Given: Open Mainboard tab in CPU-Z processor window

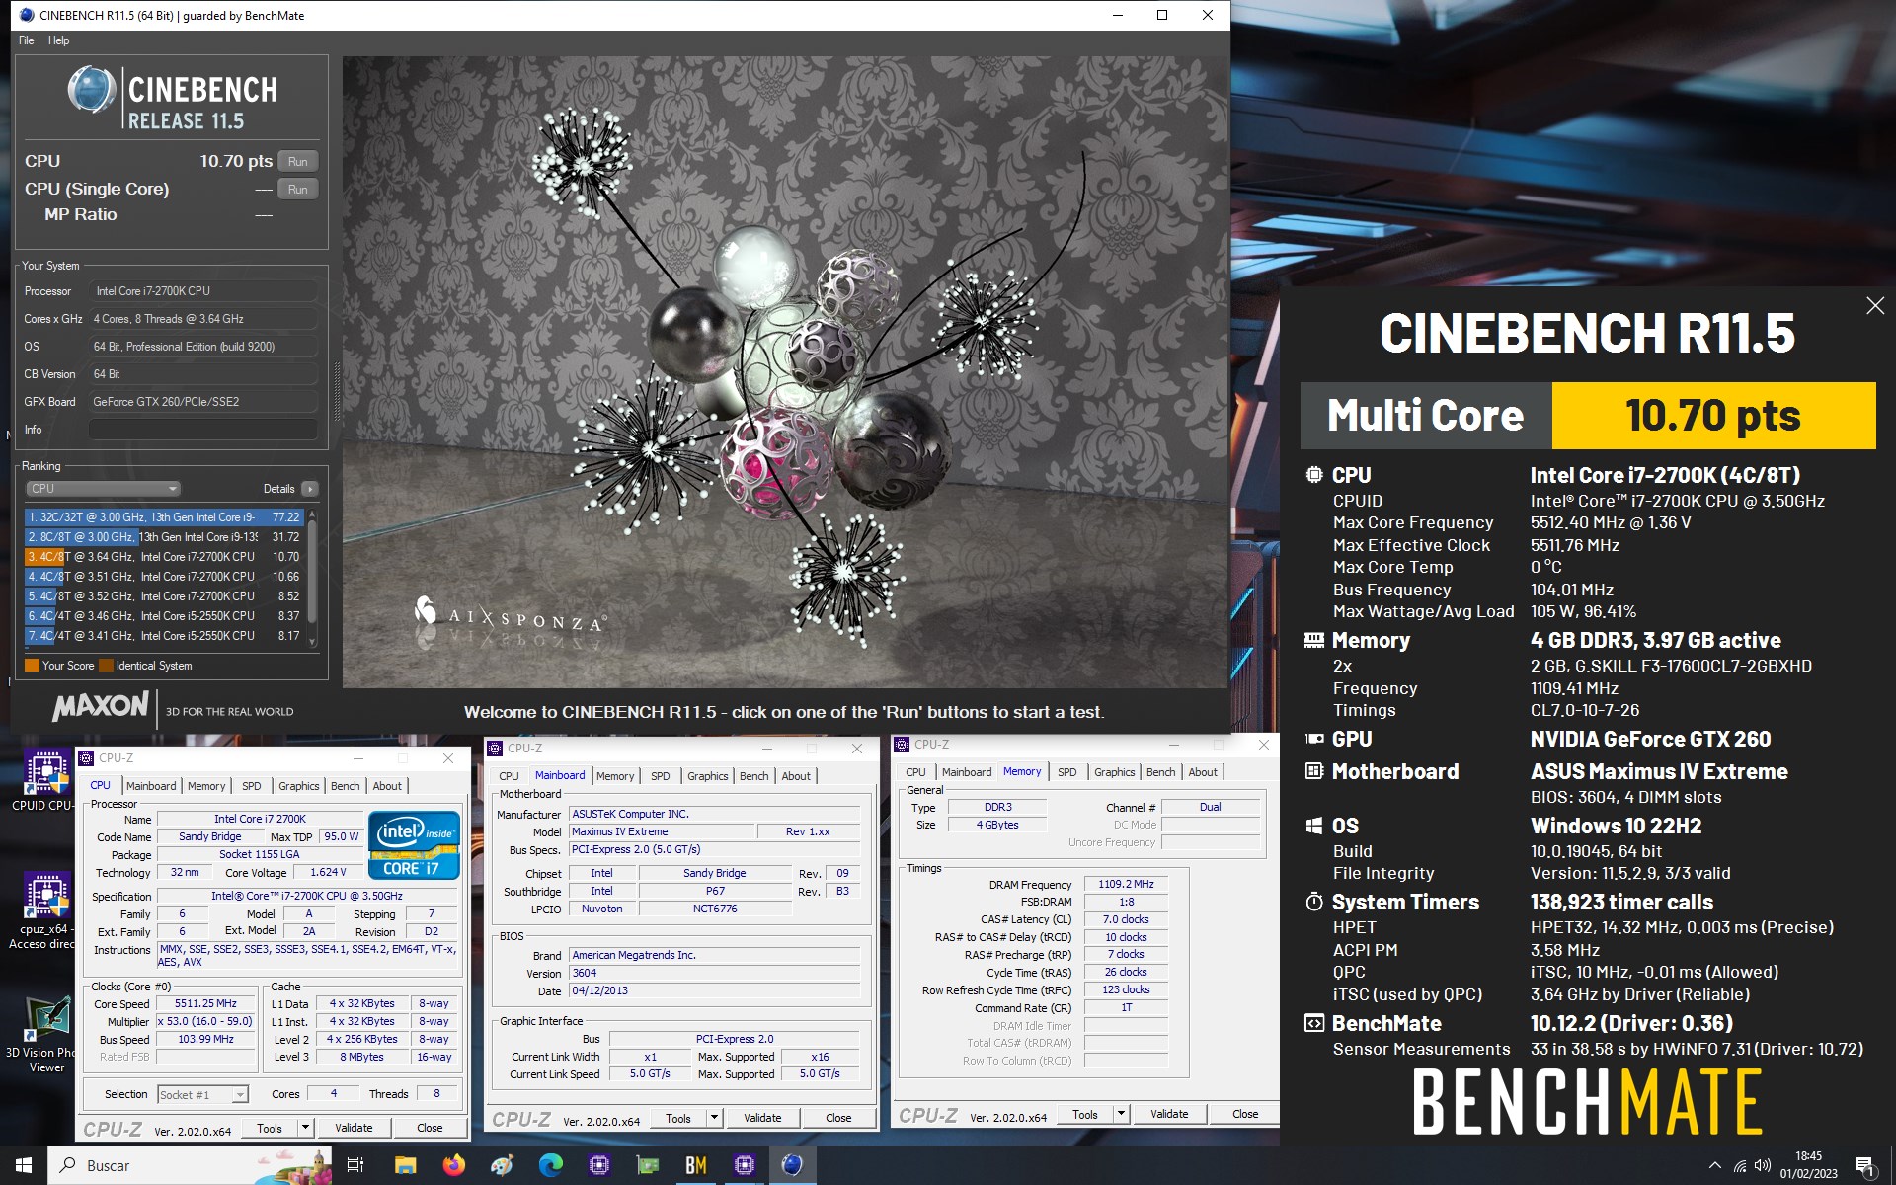Looking at the screenshot, I should tap(151, 786).
